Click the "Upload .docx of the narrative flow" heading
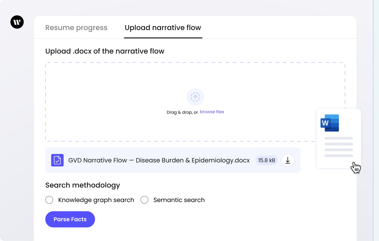The width and height of the screenshot is (379, 241). (105, 51)
